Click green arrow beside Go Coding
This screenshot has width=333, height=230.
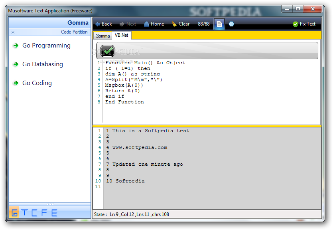pos(16,83)
